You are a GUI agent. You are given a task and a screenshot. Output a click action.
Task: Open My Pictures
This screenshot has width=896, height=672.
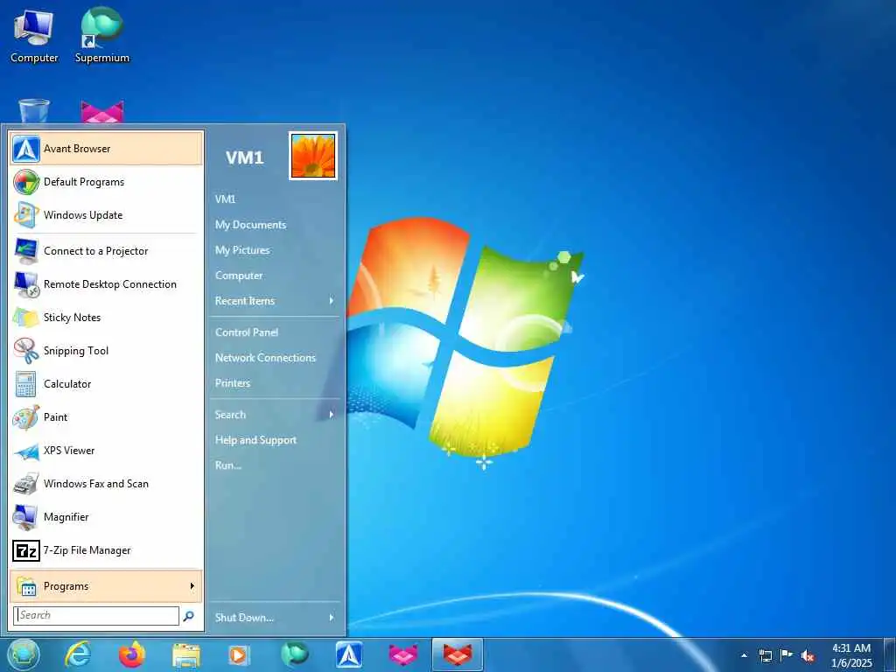point(242,249)
